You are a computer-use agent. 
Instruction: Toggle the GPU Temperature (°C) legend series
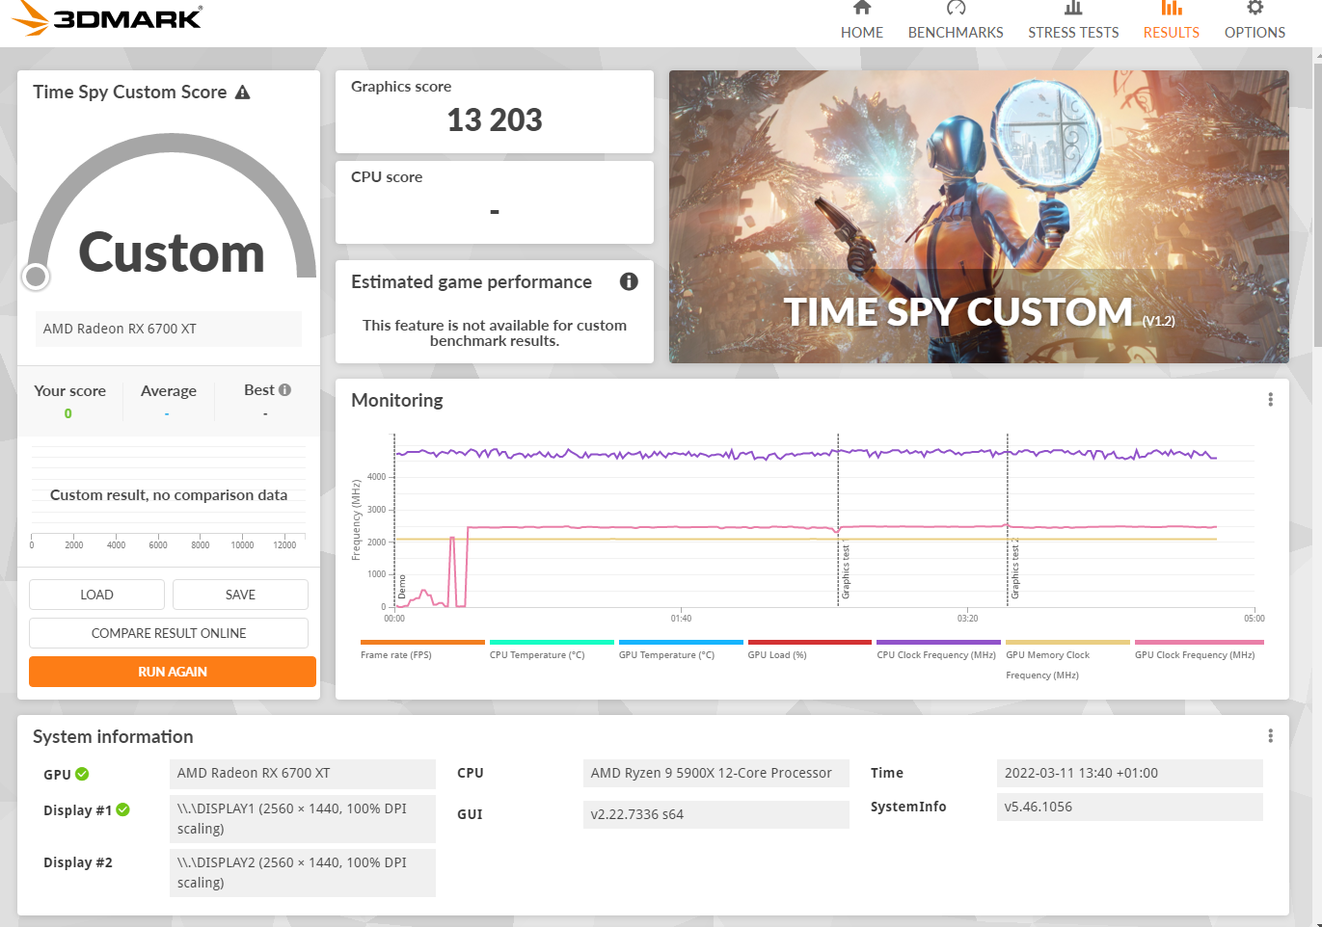[681, 649]
